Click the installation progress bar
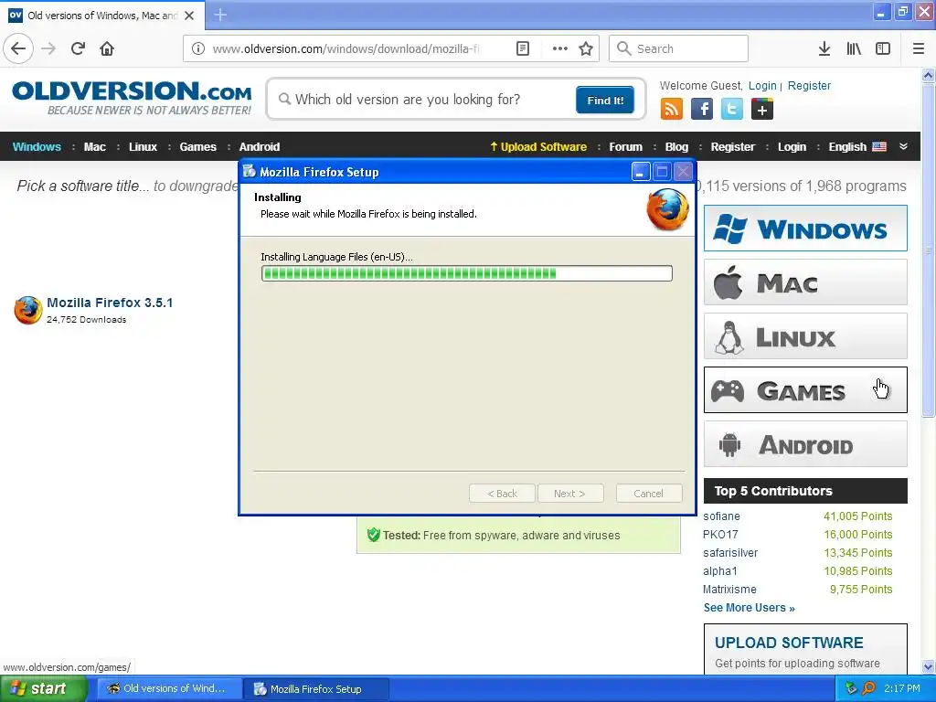This screenshot has width=936, height=702. (467, 273)
